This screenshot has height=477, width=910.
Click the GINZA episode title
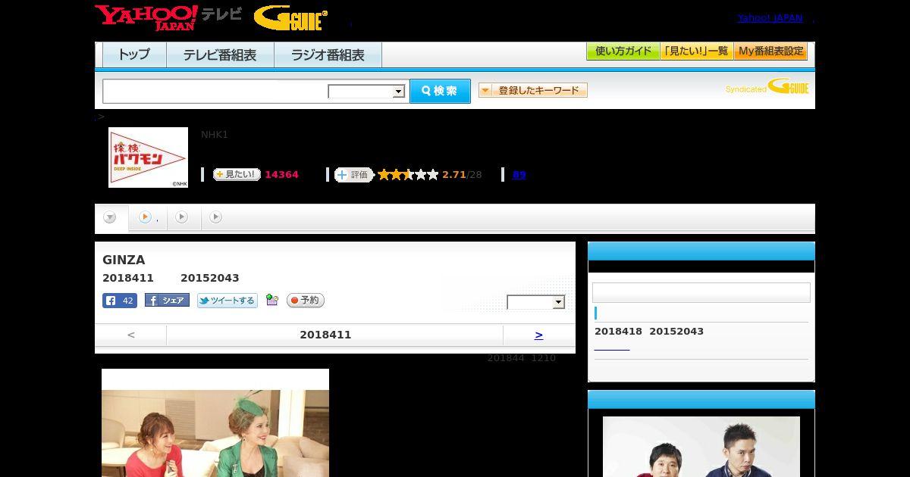tap(124, 260)
